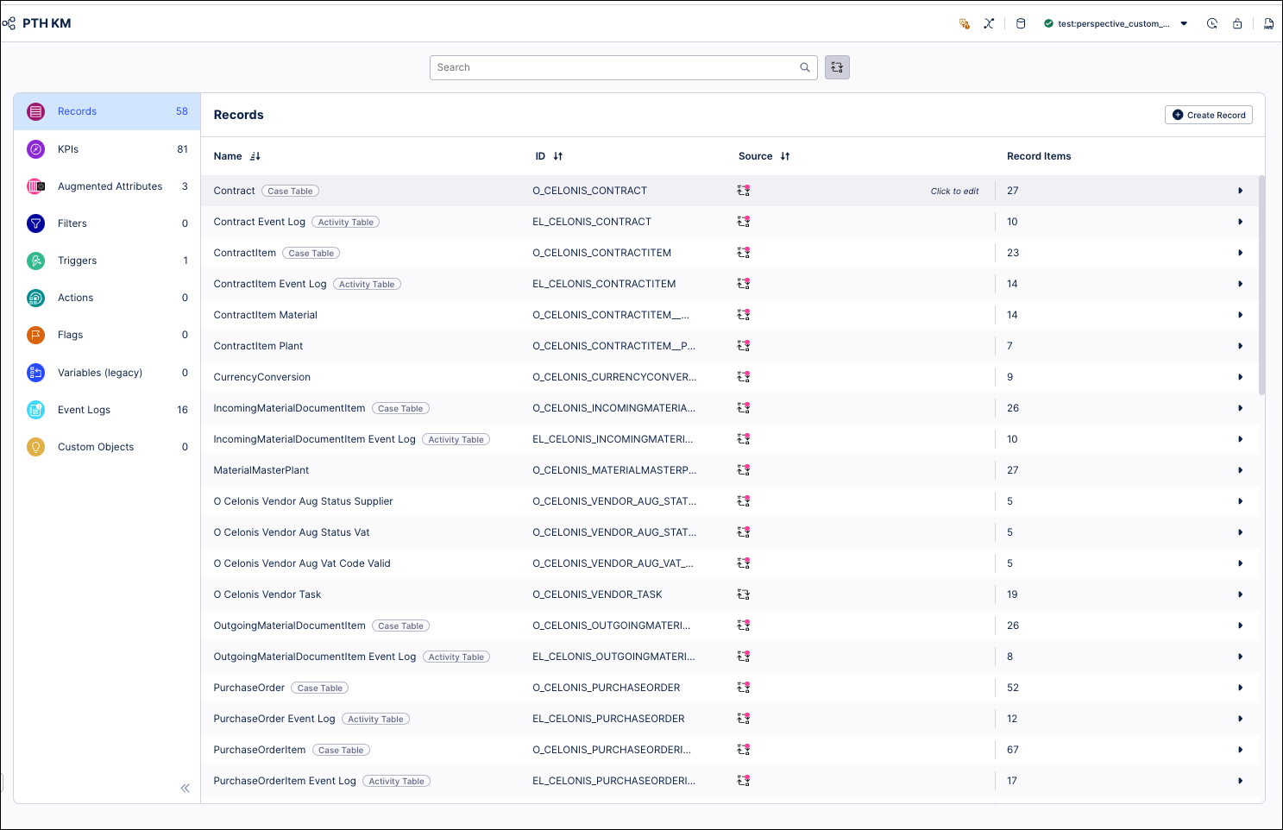
Task: Open Flags section
Action: 107,335
